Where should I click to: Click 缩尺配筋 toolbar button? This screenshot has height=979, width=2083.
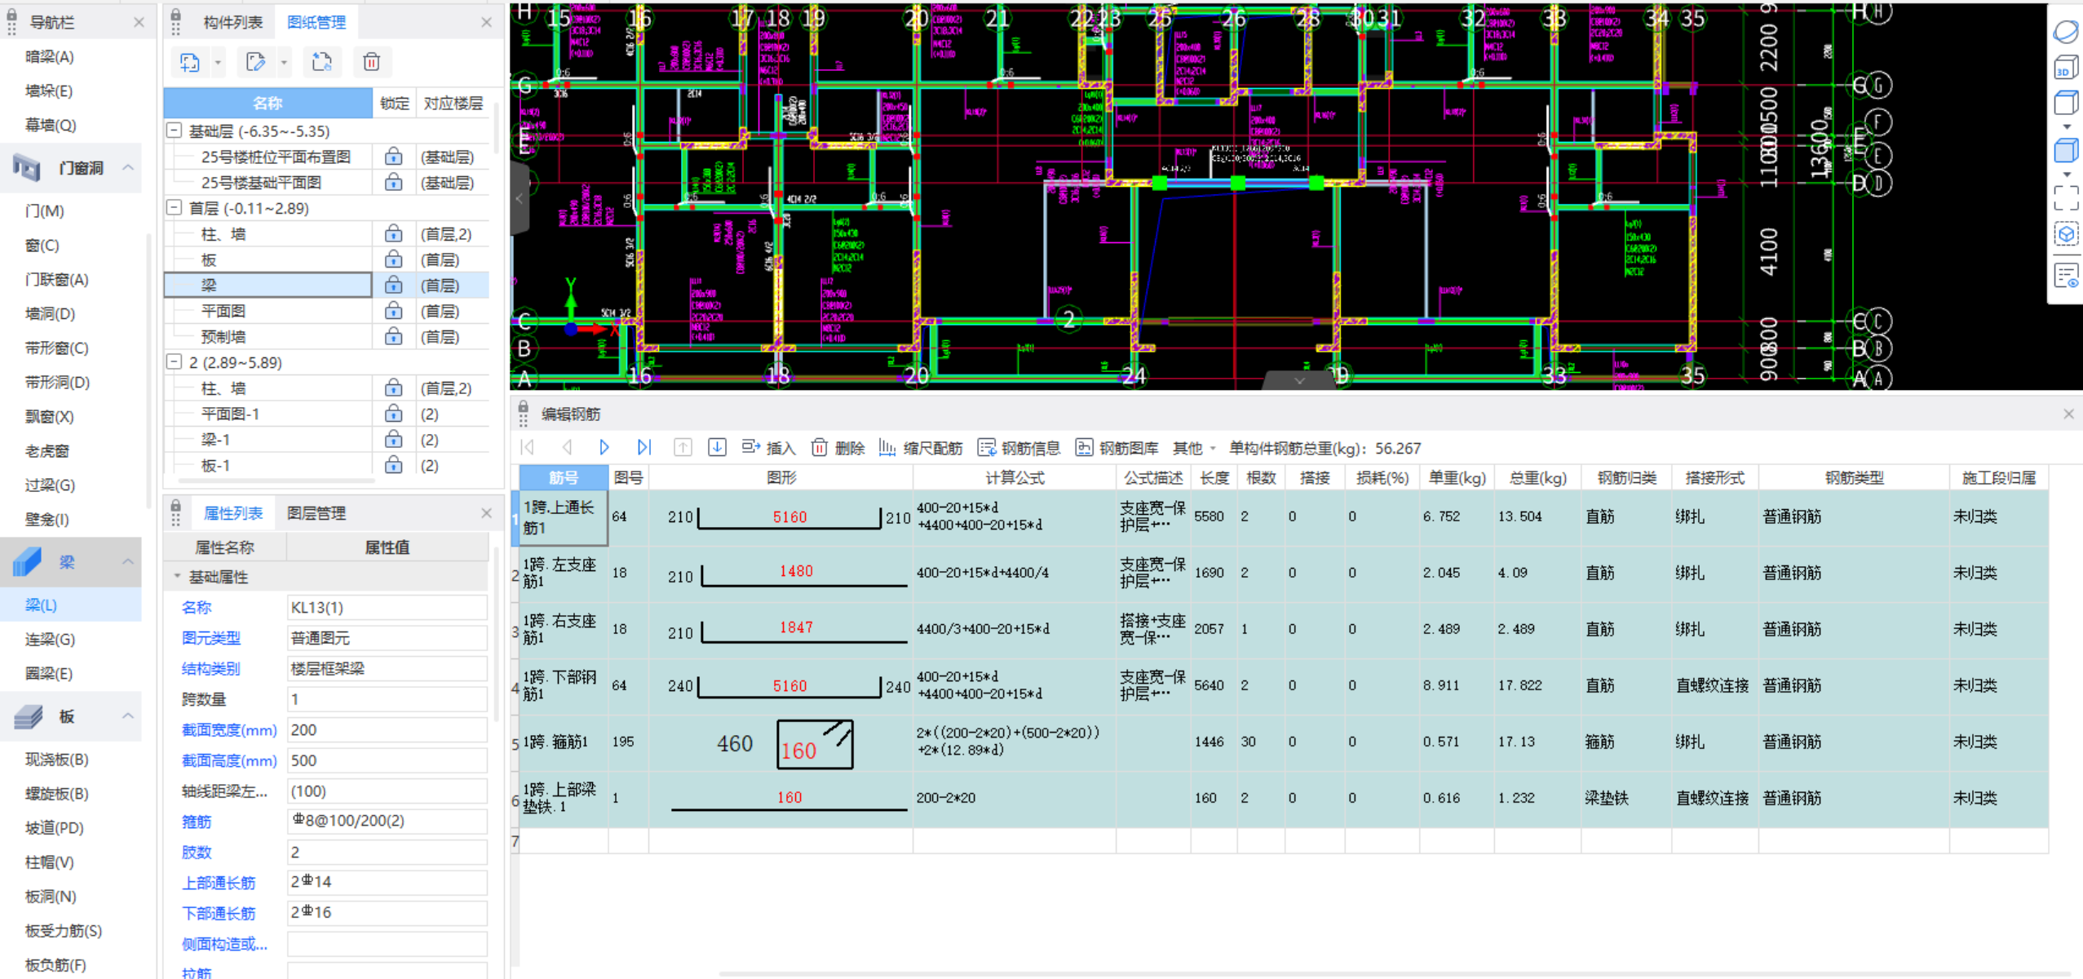pos(920,448)
